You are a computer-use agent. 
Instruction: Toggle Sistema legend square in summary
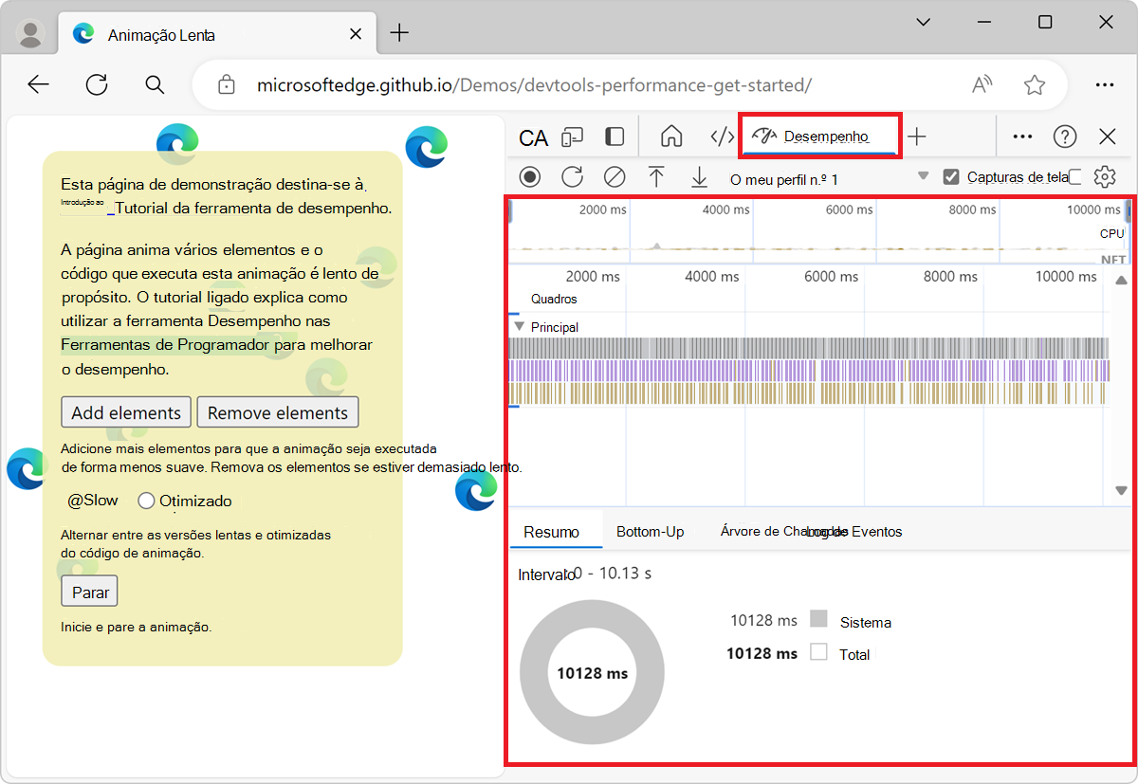pos(819,620)
